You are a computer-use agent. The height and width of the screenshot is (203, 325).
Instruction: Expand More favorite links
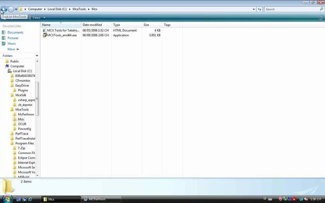(13, 49)
